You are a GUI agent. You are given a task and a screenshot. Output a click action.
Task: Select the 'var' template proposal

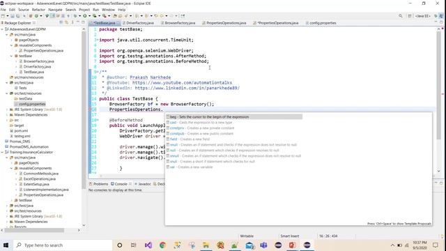tap(233, 167)
